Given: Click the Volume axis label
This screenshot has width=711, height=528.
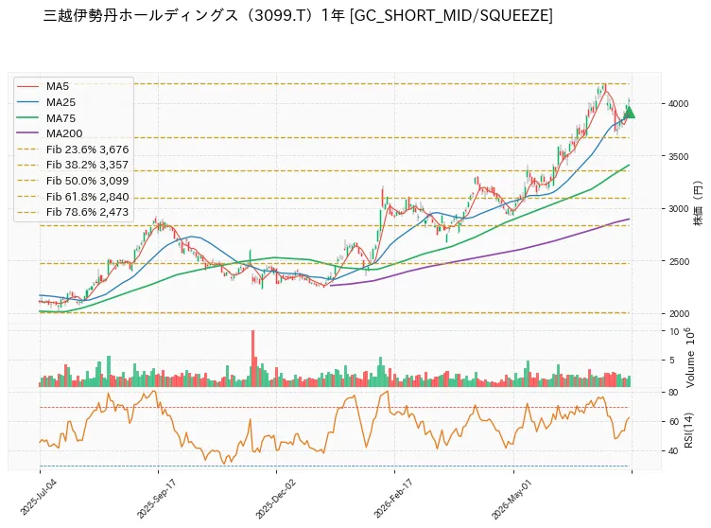Looking at the screenshot, I should coord(690,358).
